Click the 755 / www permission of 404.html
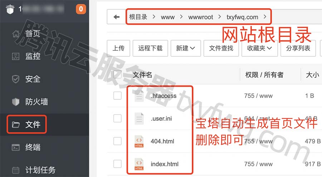This screenshot has height=177, width=322. tap(258, 141)
